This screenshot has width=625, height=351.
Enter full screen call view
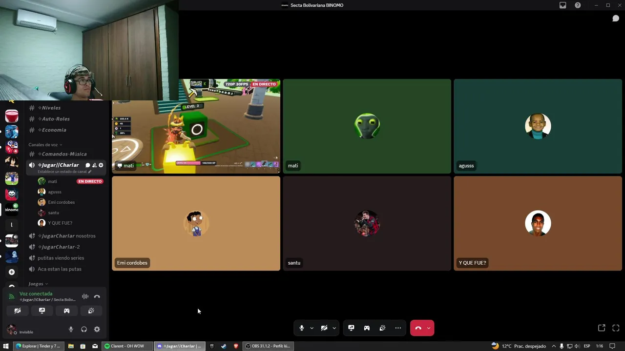[616, 328]
